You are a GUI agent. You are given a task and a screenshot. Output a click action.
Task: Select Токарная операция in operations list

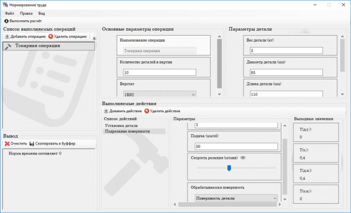tap(49, 46)
